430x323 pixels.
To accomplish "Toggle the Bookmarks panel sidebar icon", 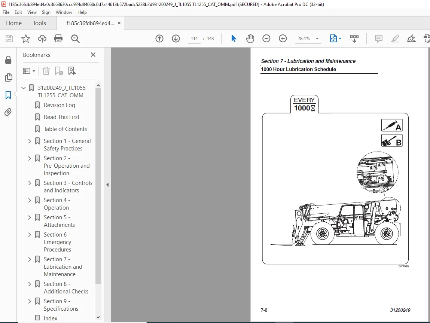I will click(x=8, y=95).
